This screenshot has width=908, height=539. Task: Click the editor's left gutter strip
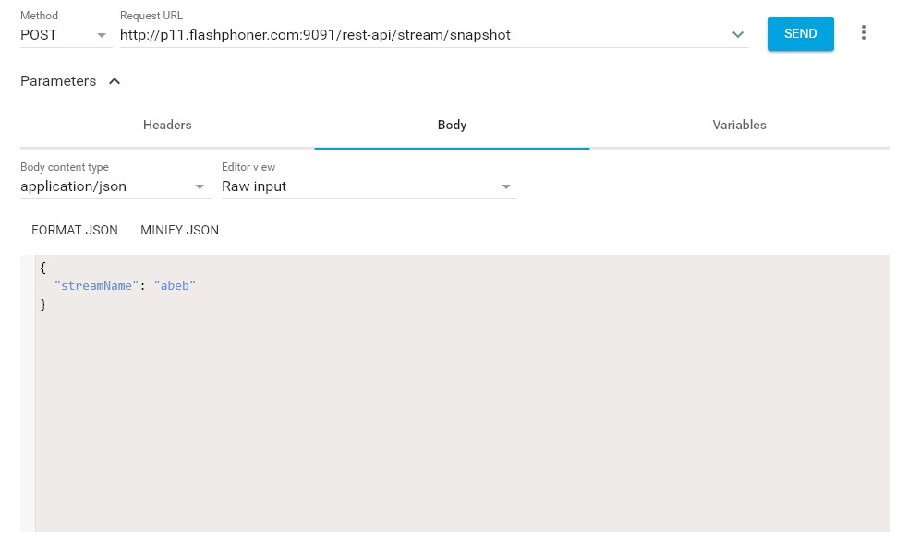coord(28,415)
